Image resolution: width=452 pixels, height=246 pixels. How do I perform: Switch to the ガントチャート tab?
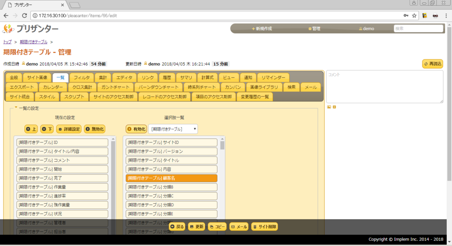pos(115,87)
